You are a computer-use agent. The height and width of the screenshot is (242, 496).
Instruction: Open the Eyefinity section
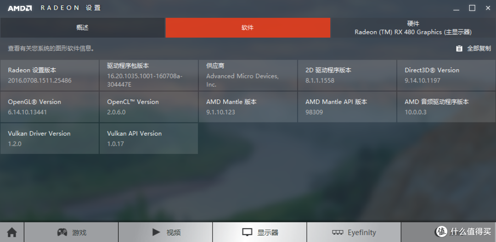click(x=354, y=232)
